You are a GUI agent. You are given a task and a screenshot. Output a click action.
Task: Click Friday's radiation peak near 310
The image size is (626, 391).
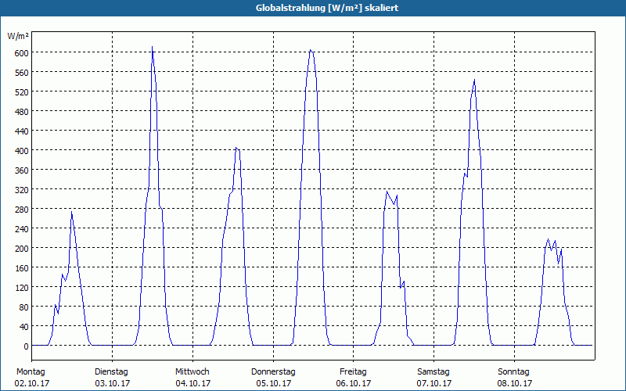pyautogui.click(x=387, y=192)
